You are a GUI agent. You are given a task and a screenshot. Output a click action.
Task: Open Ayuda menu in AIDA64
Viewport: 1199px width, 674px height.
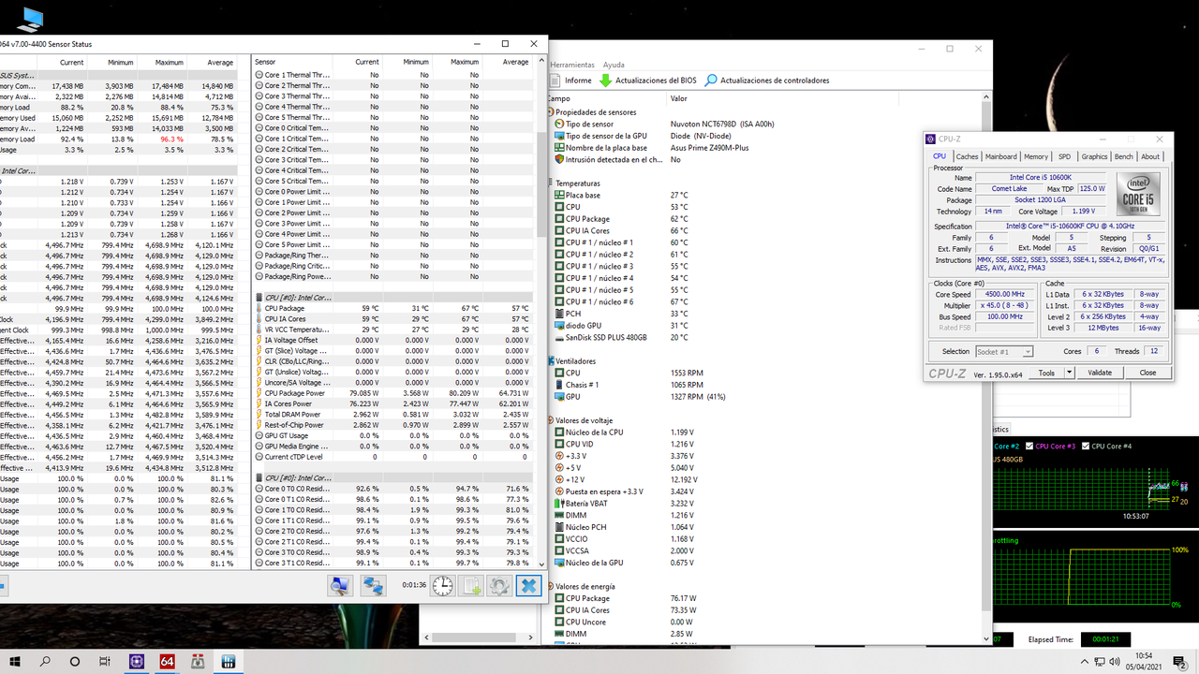coord(614,65)
